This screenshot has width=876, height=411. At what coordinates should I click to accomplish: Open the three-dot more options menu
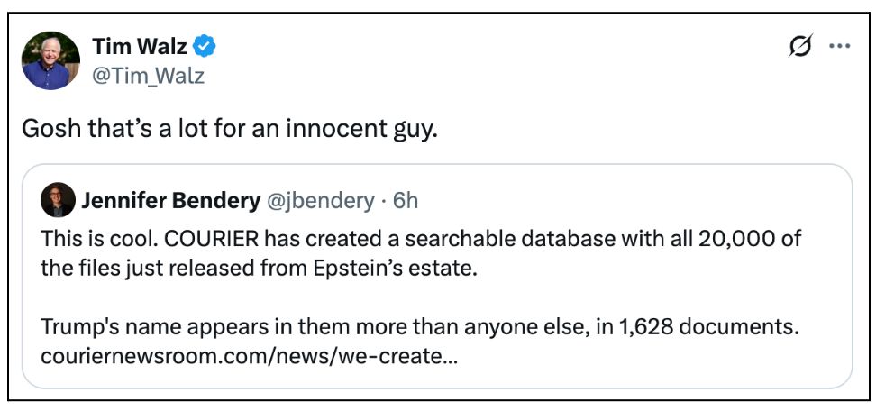tap(839, 47)
